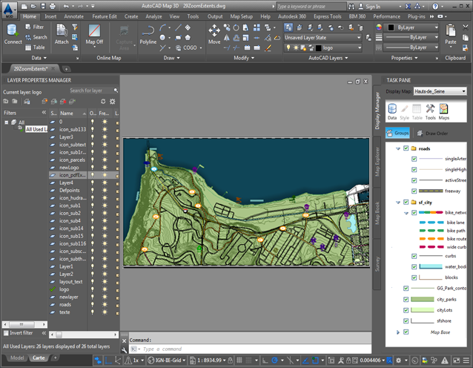
Task: Click the Attach drawing icon
Action: click(x=62, y=33)
